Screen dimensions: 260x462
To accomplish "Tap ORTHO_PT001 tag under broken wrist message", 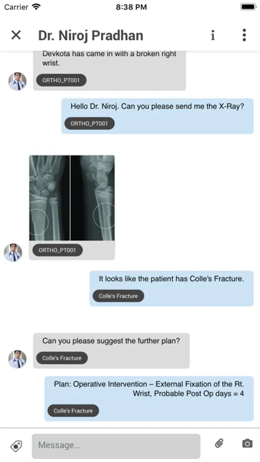I will click(61, 80).
